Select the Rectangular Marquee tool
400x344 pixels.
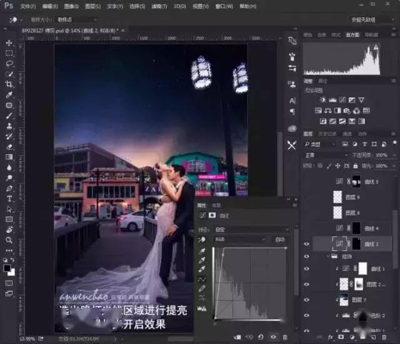[x=9, y=53]
